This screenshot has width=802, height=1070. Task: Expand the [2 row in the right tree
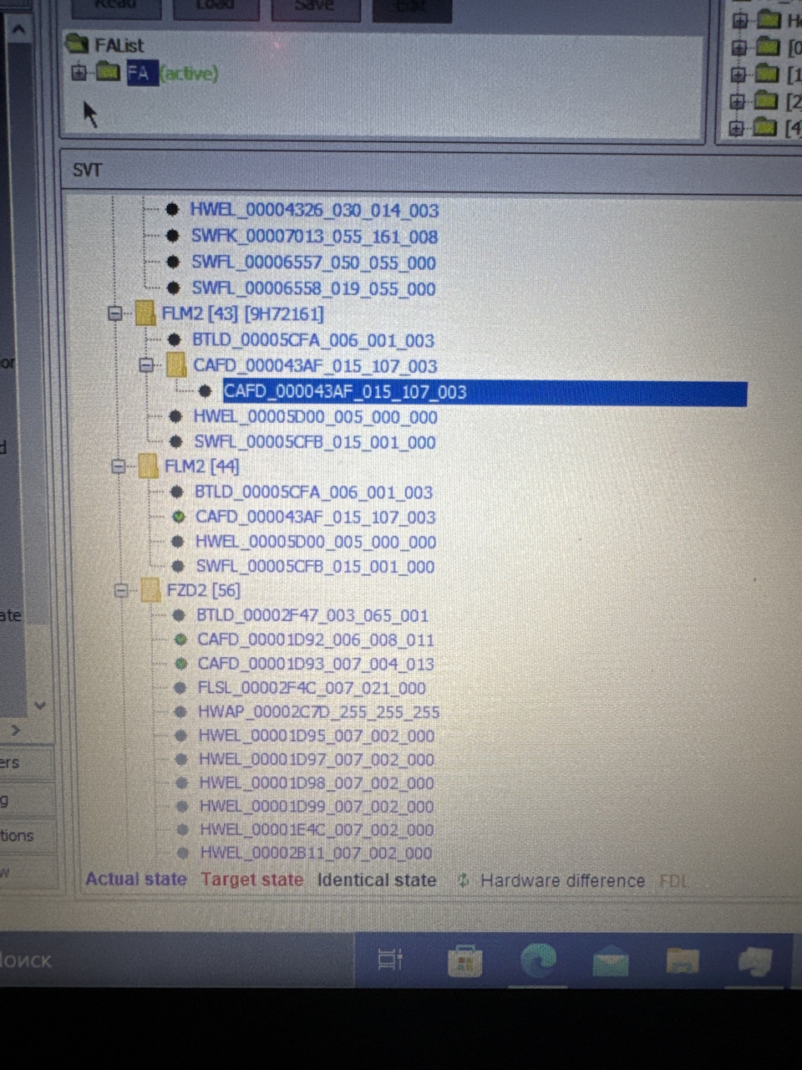click(x=737, y=101)
